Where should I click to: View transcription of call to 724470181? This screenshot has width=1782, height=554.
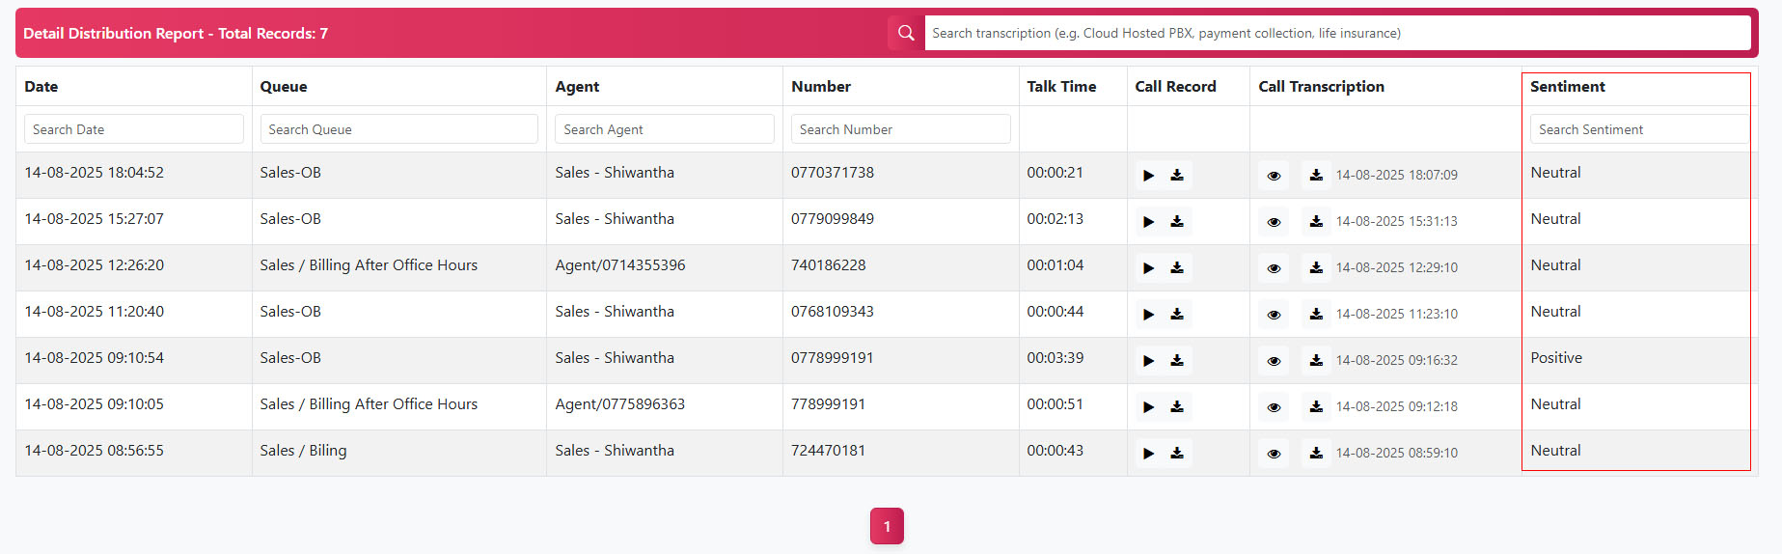[x=1274, y=454]
